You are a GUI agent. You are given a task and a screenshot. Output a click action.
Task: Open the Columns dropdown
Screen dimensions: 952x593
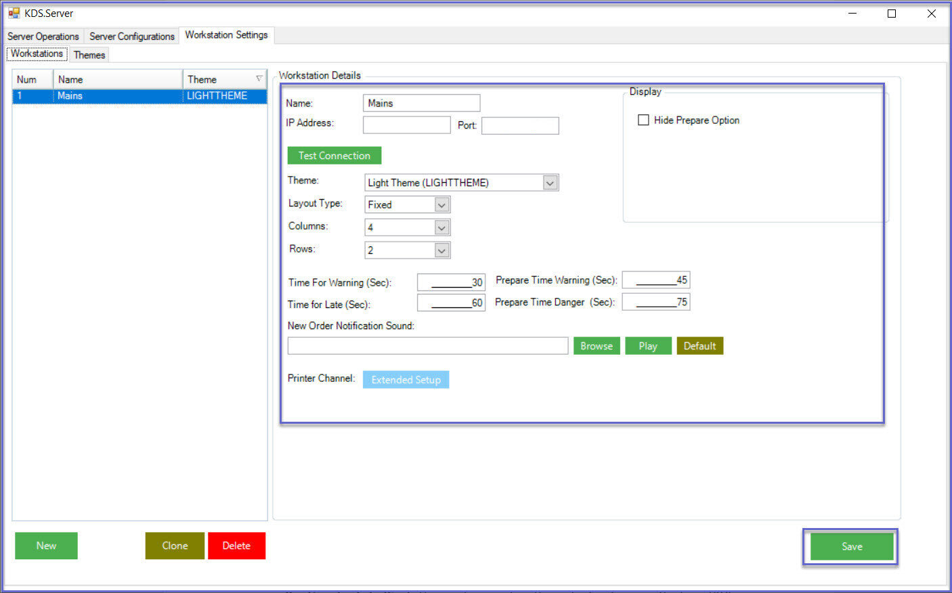coord(441,228)
